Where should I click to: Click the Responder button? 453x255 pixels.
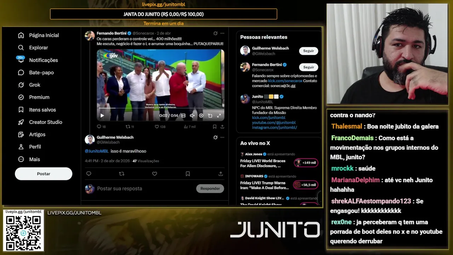210,188
